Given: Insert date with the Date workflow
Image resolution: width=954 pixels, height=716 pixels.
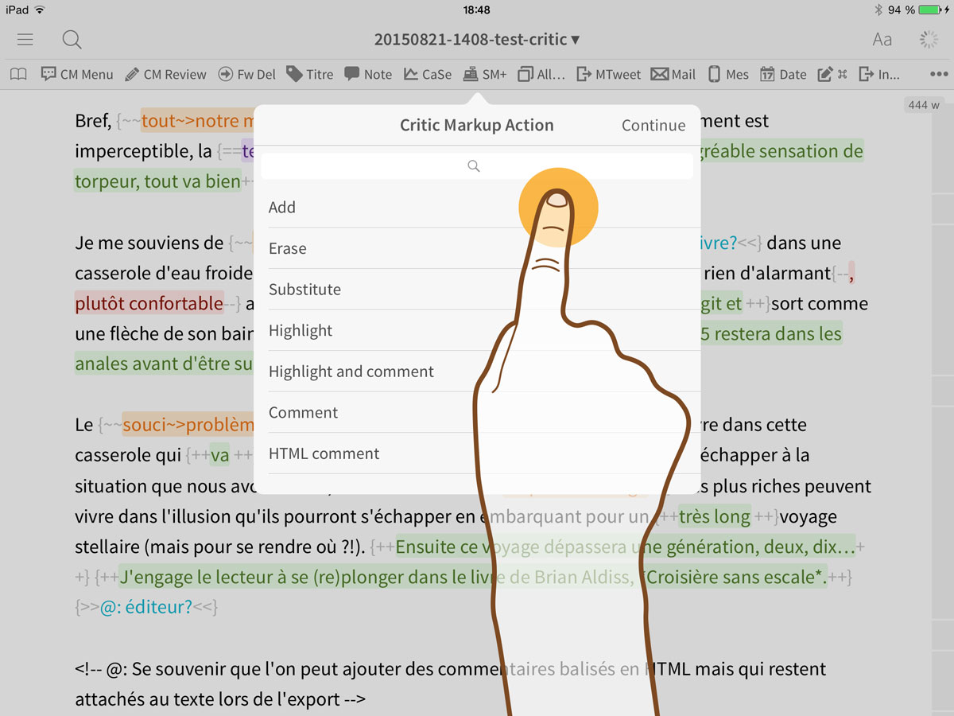Looking at the screenshot, I should 783,74.
